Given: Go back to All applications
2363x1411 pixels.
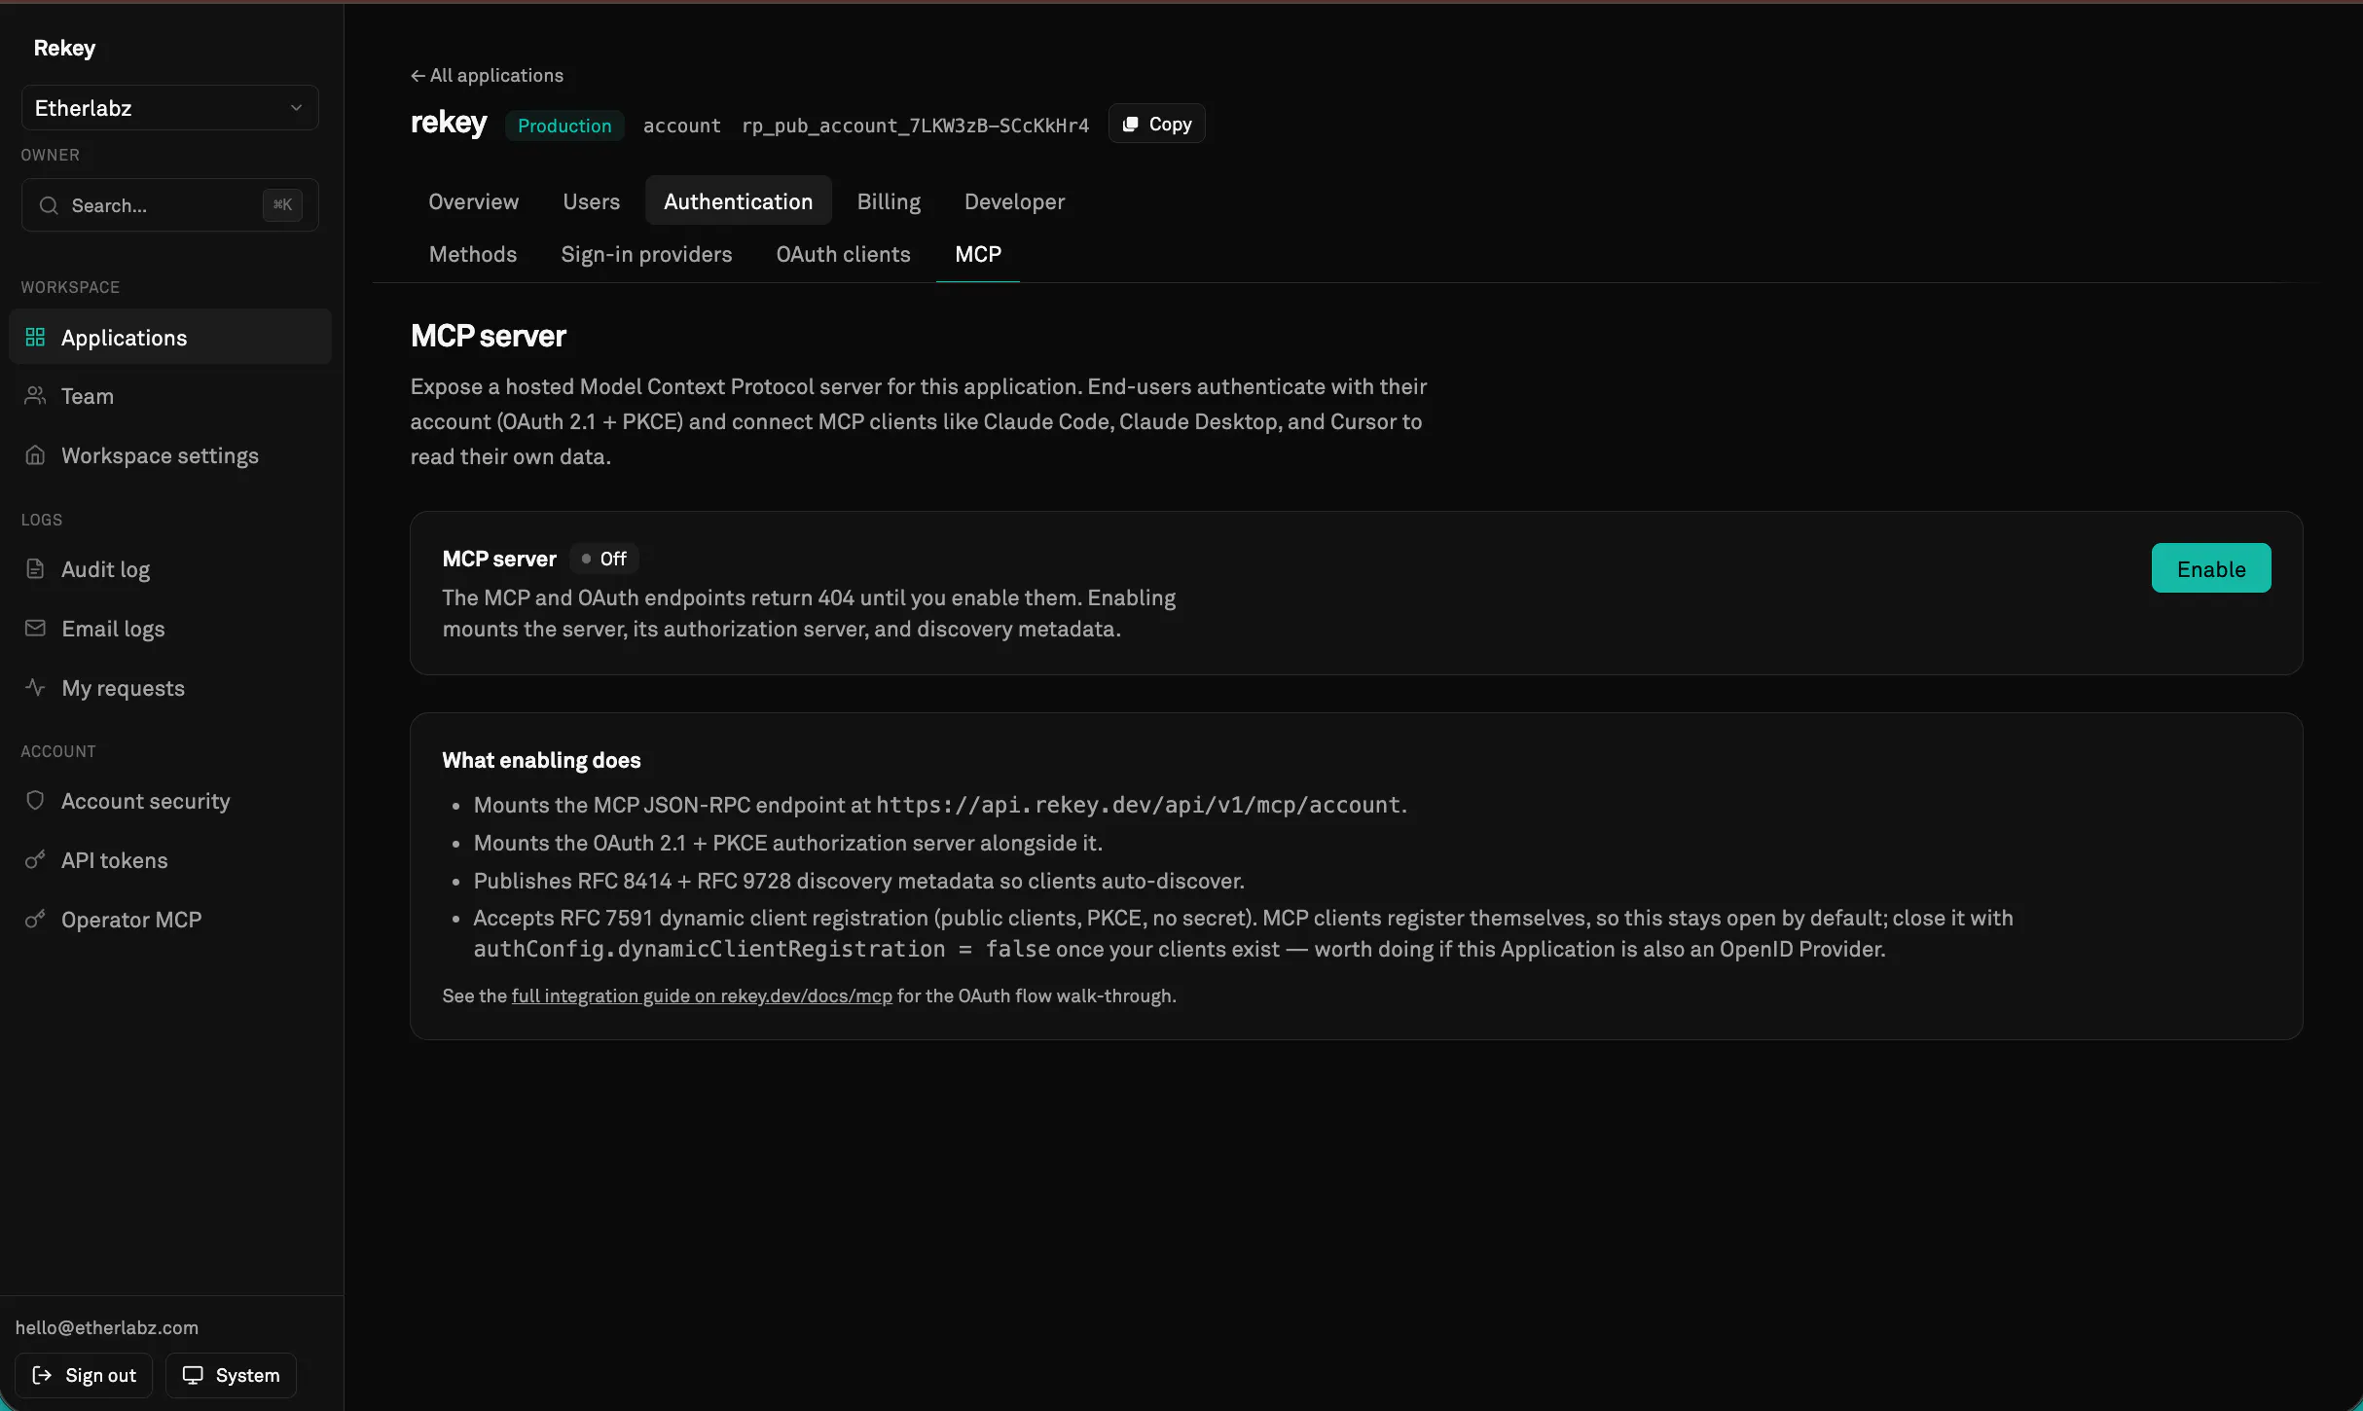Looking at the screenshot, I should coord(487,75).
